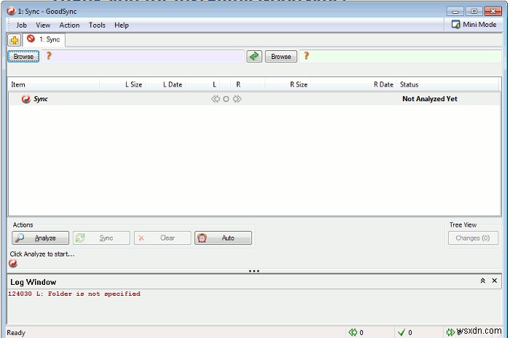
Task: Open the Tools menu
Action: click(97, 25)
